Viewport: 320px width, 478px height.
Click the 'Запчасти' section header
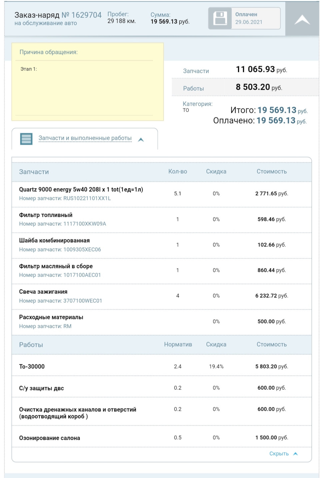[x=34, y=172]
